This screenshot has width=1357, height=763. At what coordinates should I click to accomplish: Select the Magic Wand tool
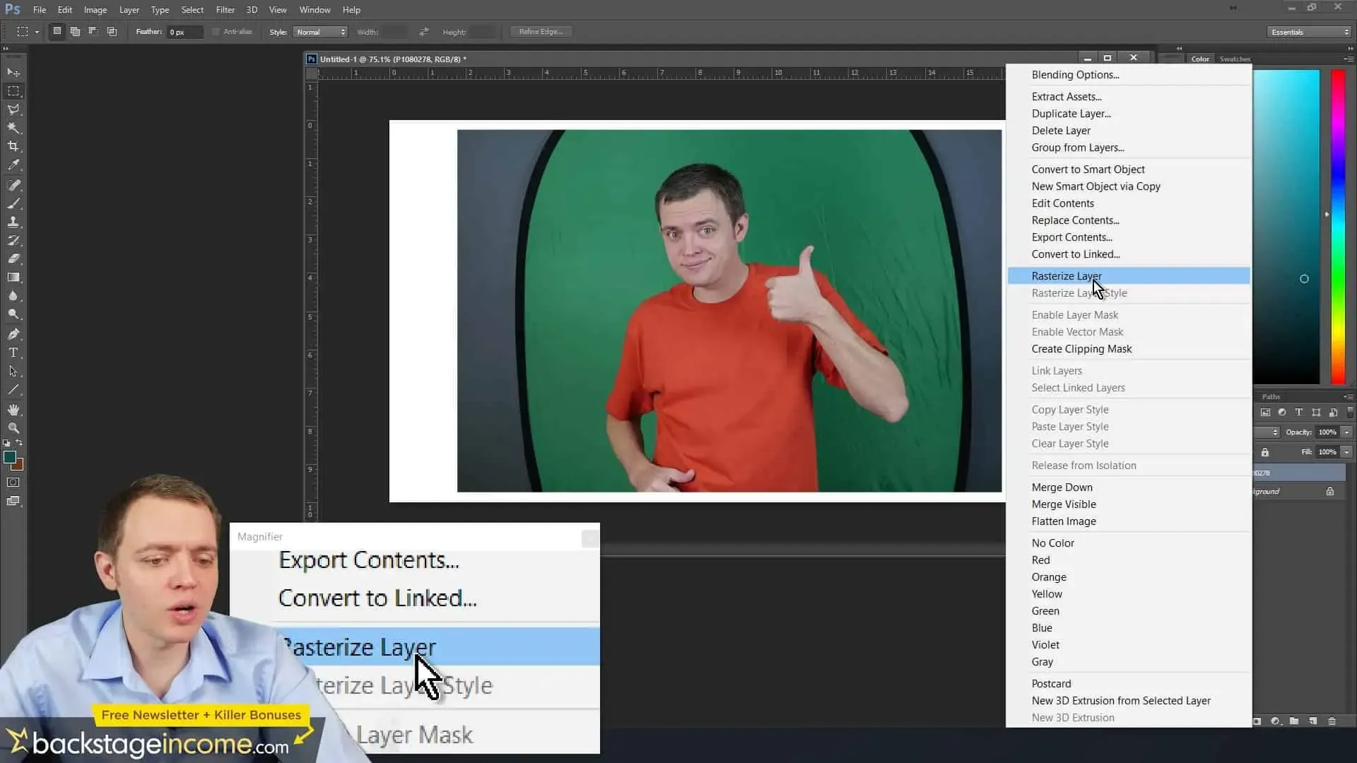tap(14, 128)
